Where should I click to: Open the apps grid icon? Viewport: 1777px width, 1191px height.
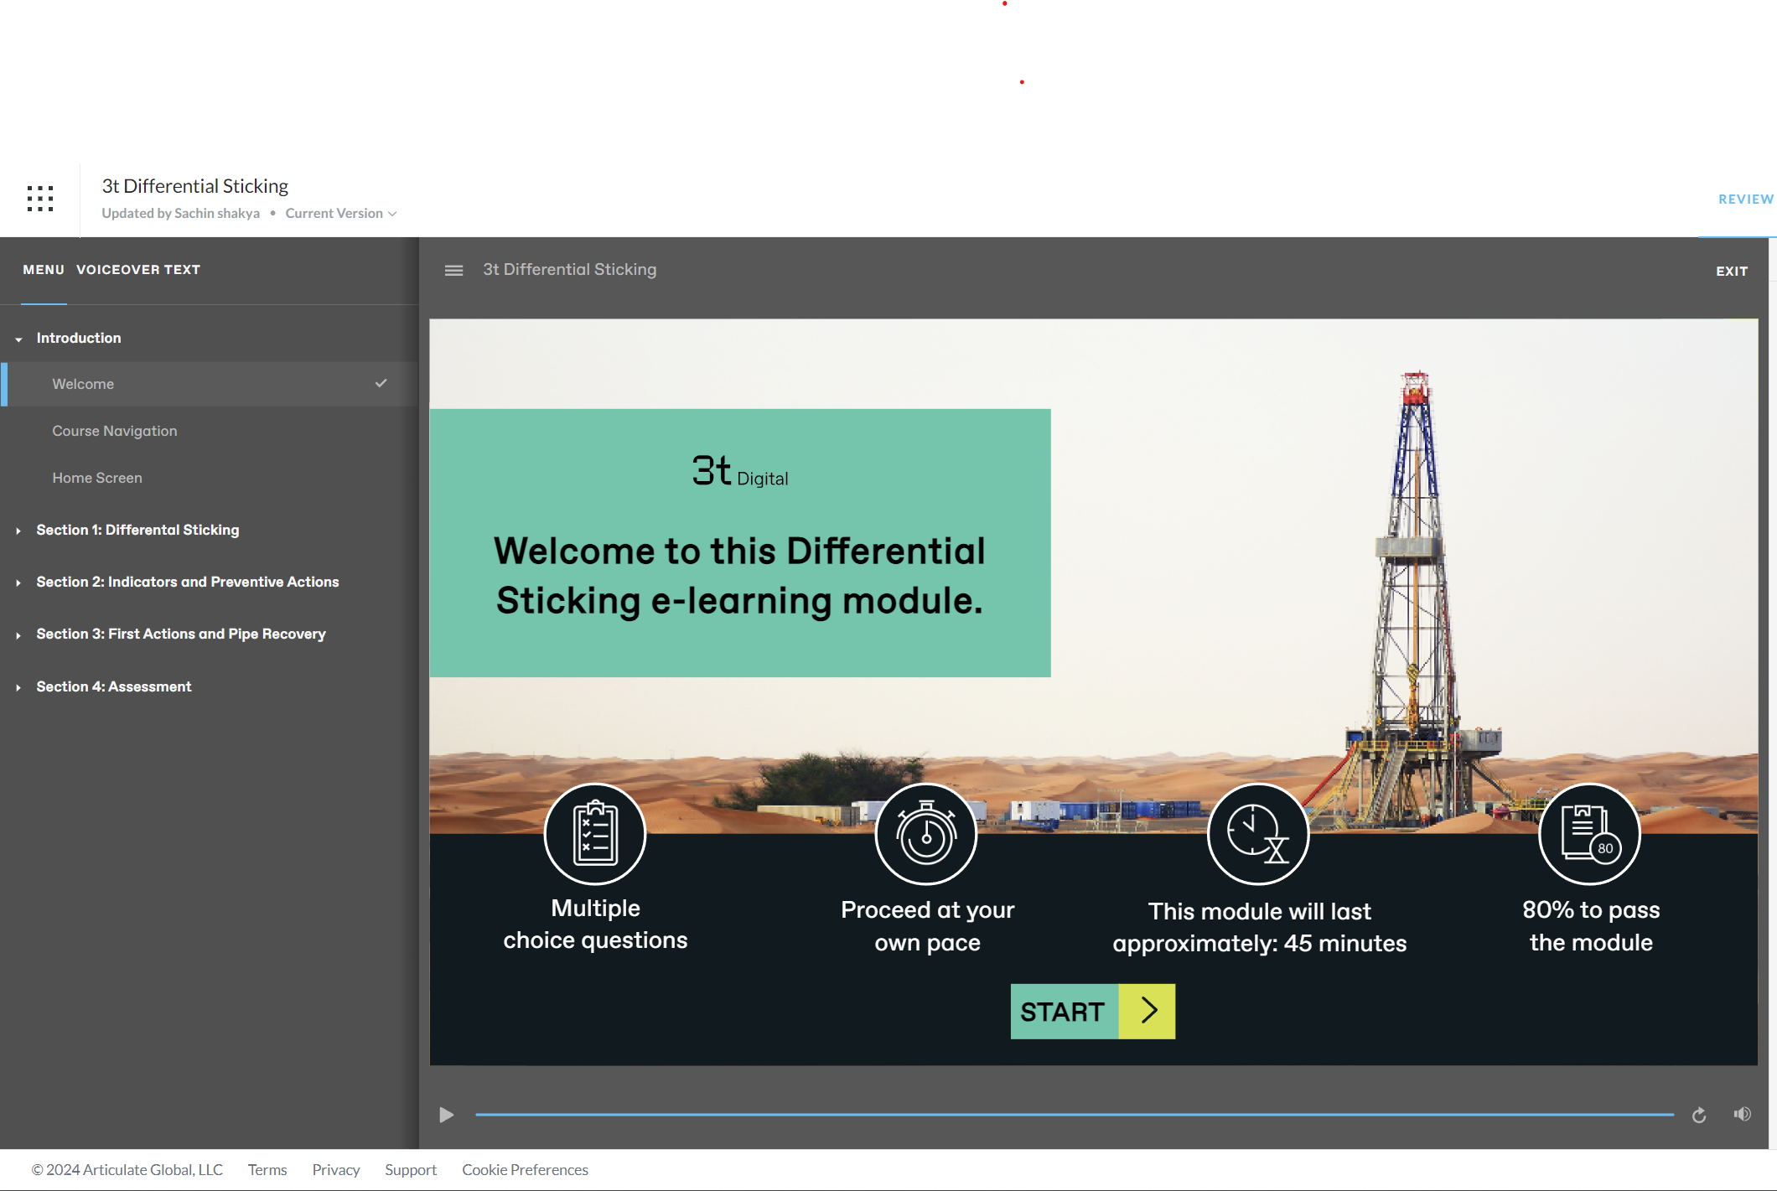[40, 199]
